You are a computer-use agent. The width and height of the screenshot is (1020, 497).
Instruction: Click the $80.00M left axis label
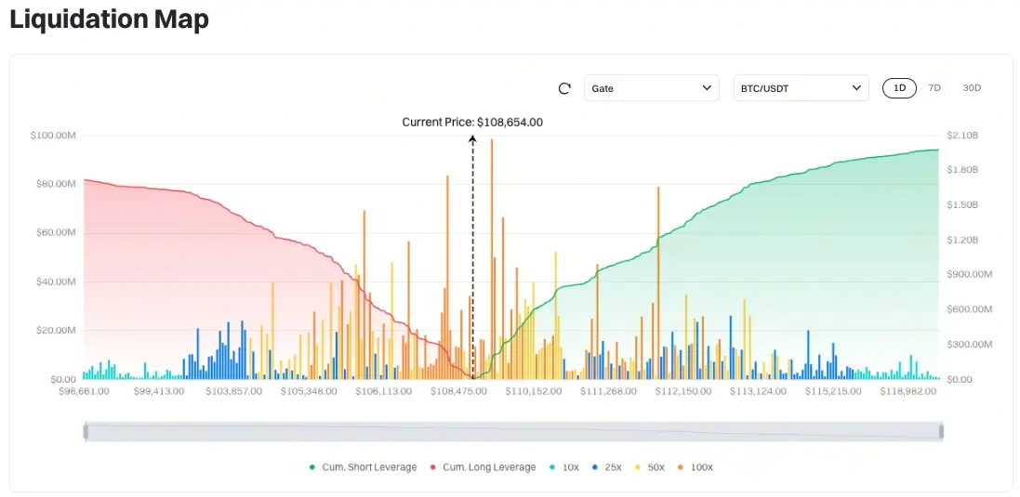tap(55, 184)
